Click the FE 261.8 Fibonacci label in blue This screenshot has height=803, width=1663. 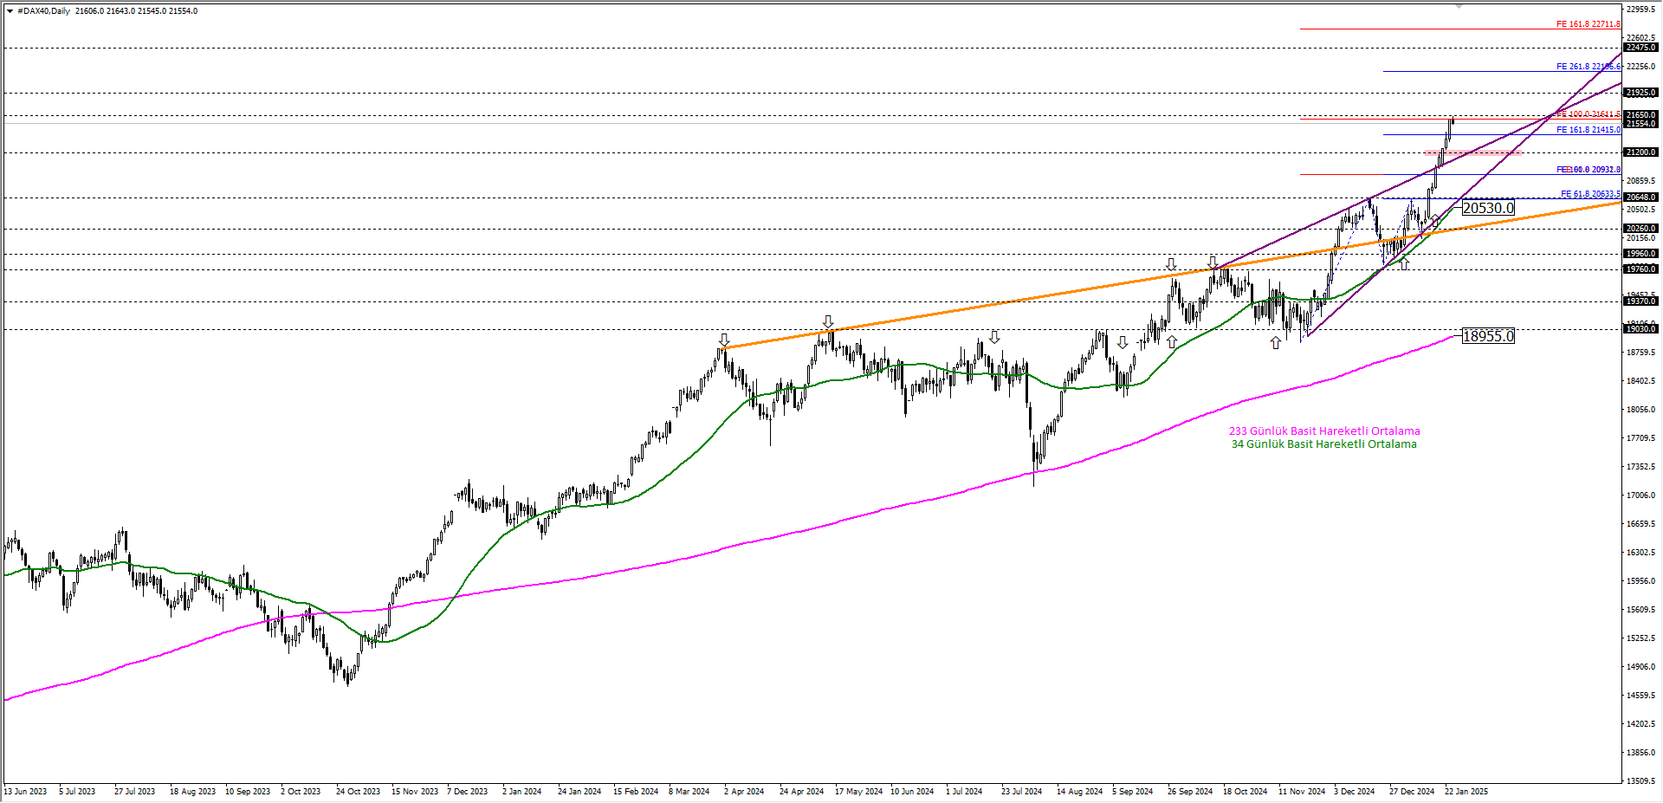coord(1588,67)
